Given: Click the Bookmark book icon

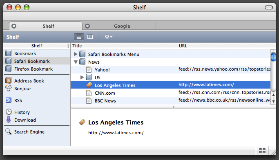Looking at the screenshot, I should 8,53.
